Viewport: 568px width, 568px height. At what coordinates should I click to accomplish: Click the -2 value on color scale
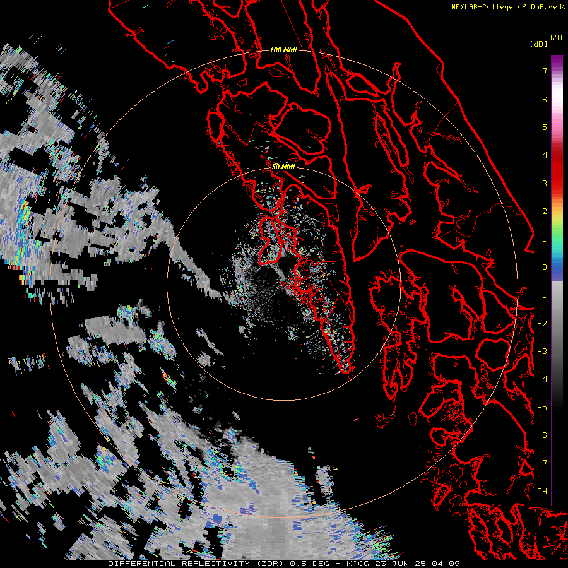click(x=542, y=324)
